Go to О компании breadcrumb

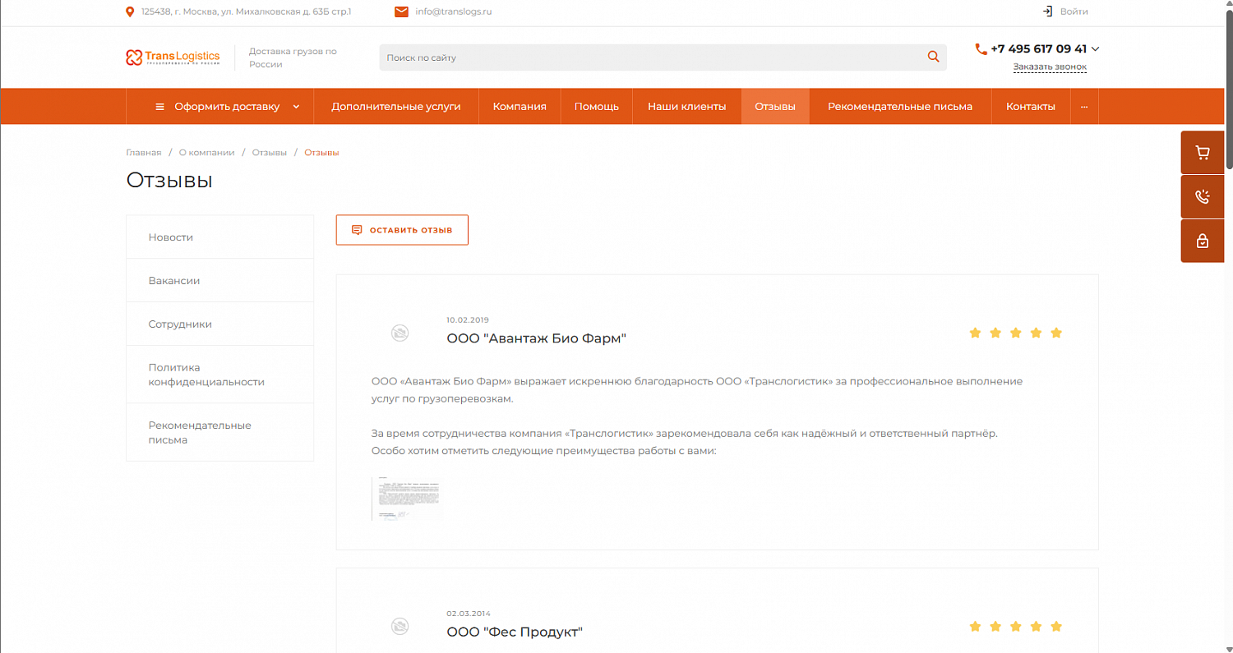tap(206, 153)
